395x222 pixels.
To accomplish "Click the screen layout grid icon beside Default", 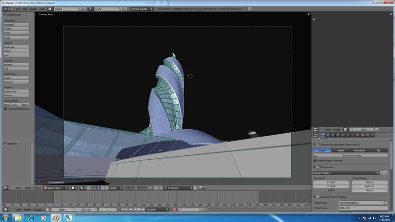I will tap(50, 9).
